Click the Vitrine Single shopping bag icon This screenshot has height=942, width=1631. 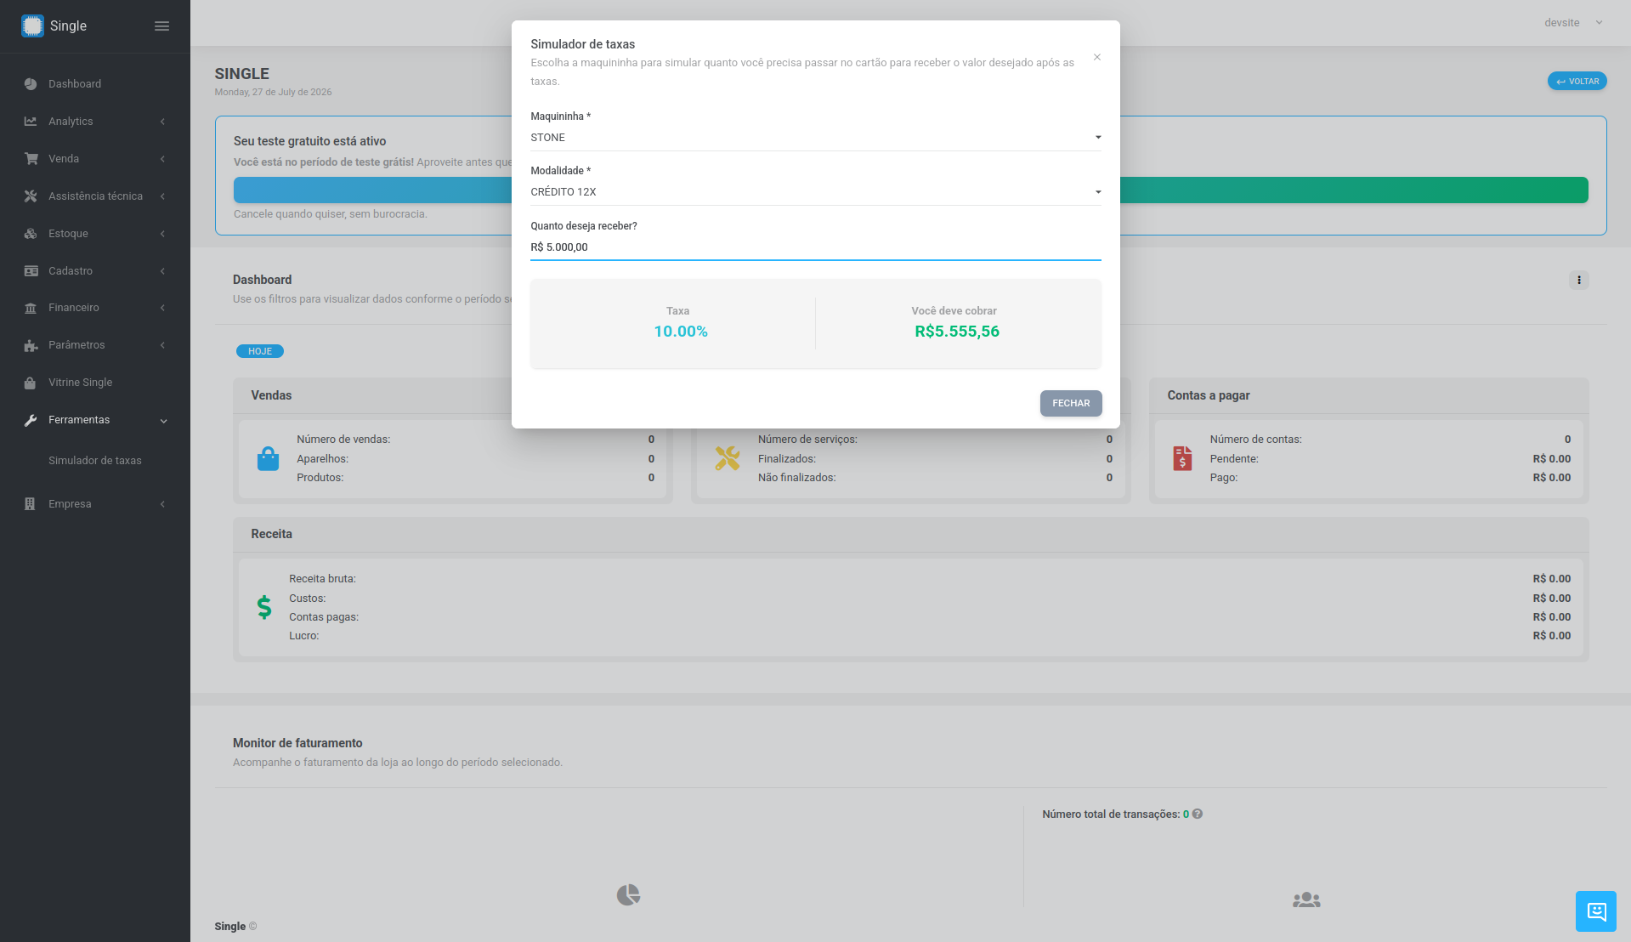click(31, 383)
